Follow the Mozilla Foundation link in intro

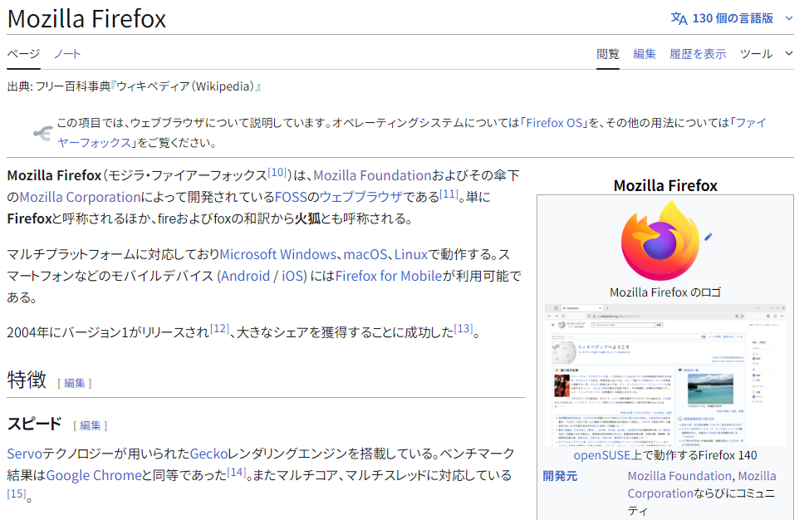point(372,175)
